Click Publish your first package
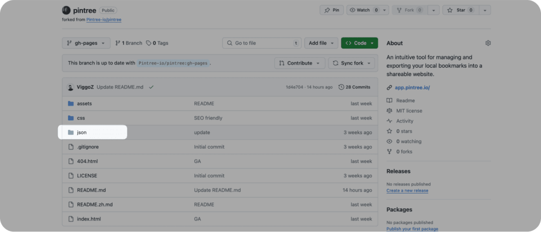The width and height of the screenshot is (541, 232). coord(412,229)
